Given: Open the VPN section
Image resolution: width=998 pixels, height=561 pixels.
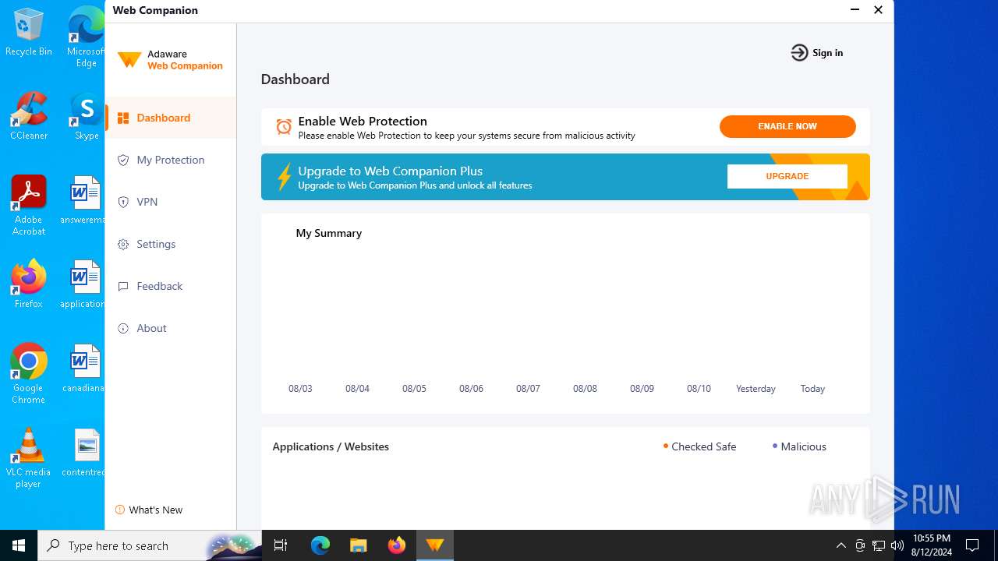Looking at the screenshot, I should (x=171, y=202).
